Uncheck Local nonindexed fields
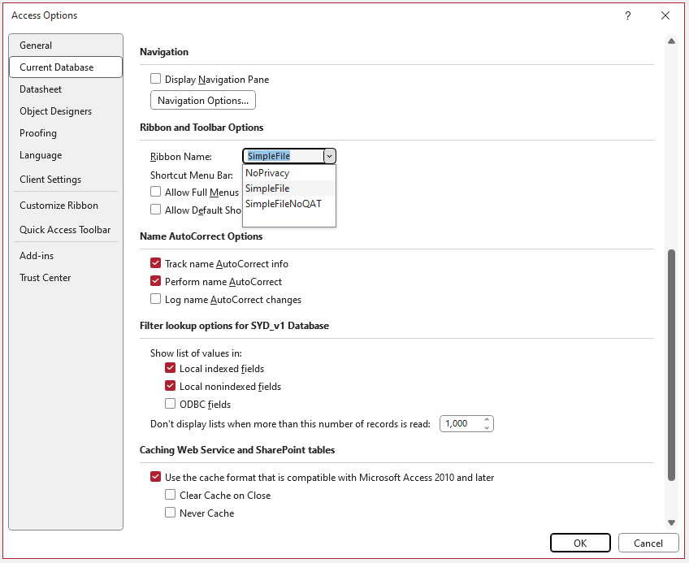 coord(170,386)
